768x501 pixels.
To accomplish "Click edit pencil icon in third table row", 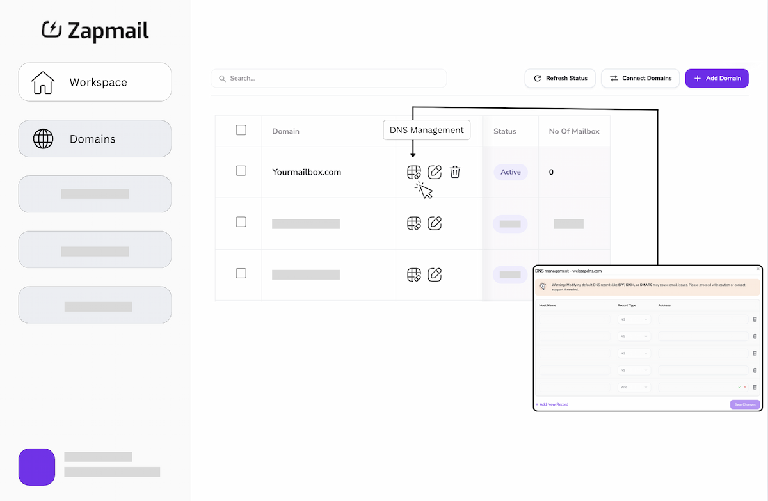I will [435, 274].
